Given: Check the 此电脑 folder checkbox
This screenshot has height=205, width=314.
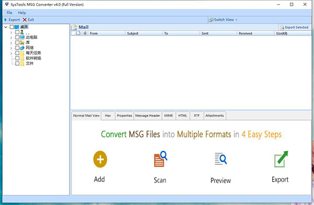Looking at the screenshot, I should [17, 38].
